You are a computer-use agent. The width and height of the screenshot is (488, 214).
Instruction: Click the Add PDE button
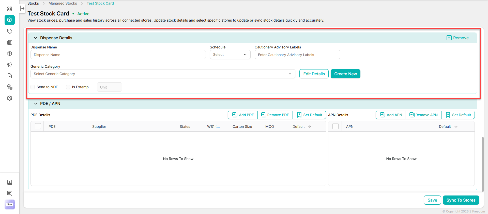[243, 115]
